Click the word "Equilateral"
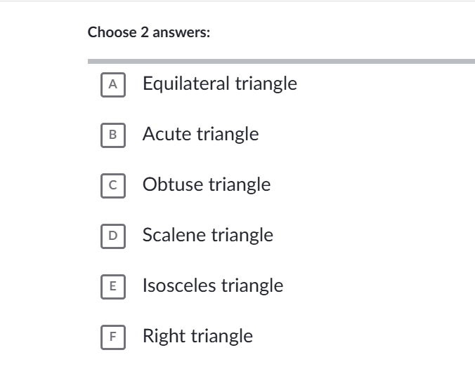Screen dimensions: 475x383 [x=186, y=83]
